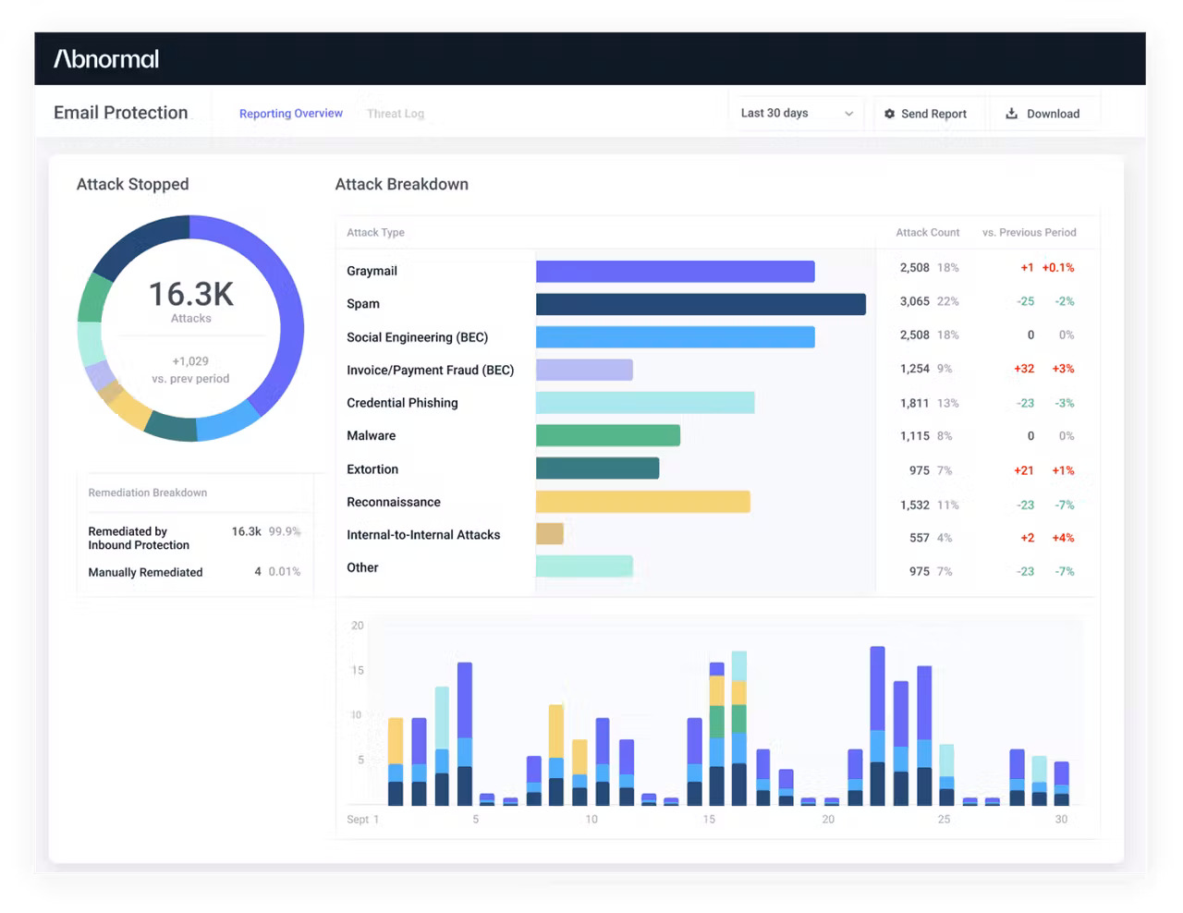
Task: Click the Abnormal logo in header
Action: (106, 59)
